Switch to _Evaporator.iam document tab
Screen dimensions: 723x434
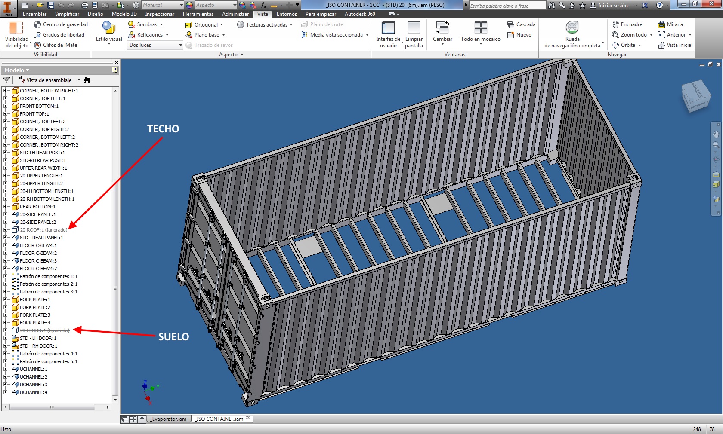(169, 419)
